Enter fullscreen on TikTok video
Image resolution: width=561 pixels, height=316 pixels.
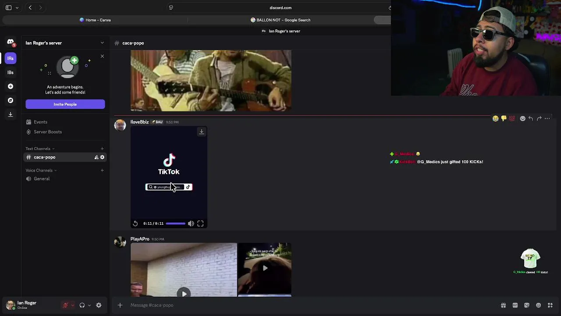(x=200, y=223)
